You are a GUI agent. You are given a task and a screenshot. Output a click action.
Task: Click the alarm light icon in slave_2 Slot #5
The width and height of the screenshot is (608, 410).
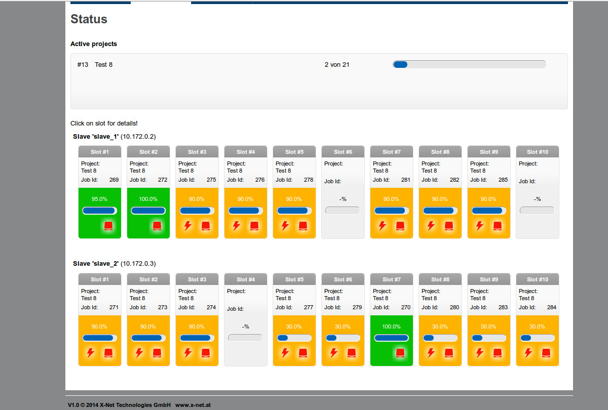click(303, 353)
